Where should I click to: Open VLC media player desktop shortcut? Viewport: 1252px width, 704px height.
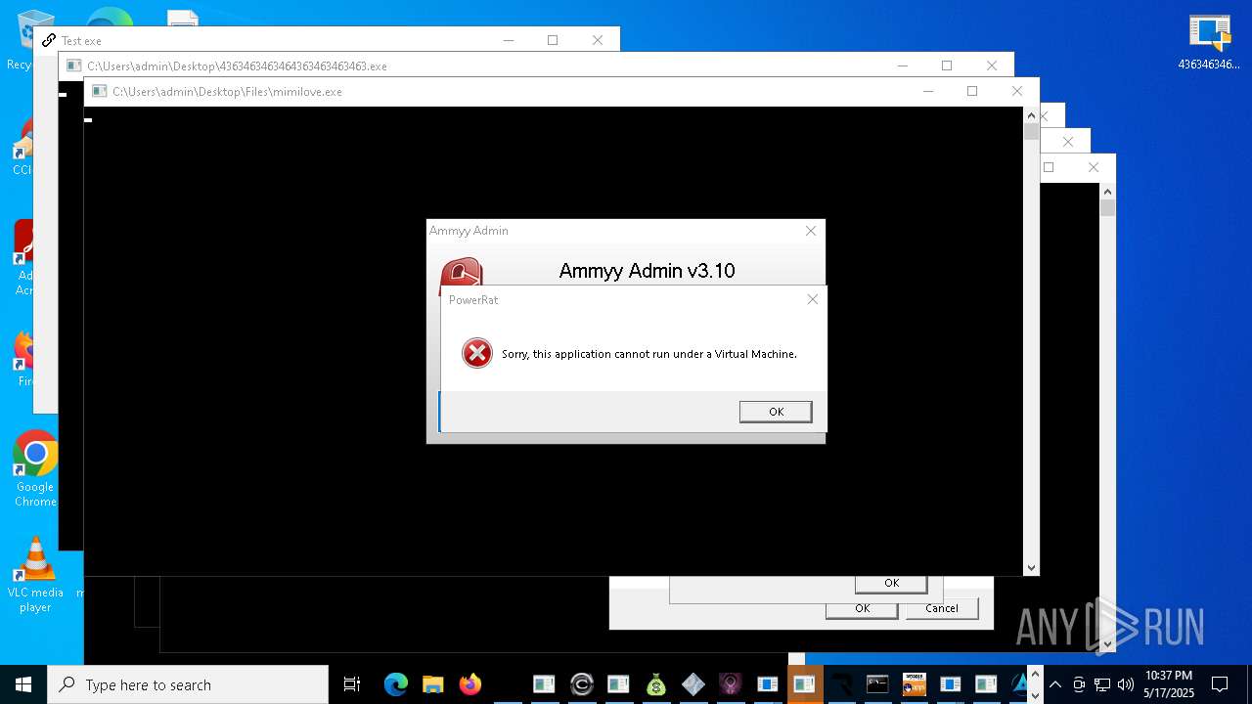pyautogui.click(x=35, y=575)
